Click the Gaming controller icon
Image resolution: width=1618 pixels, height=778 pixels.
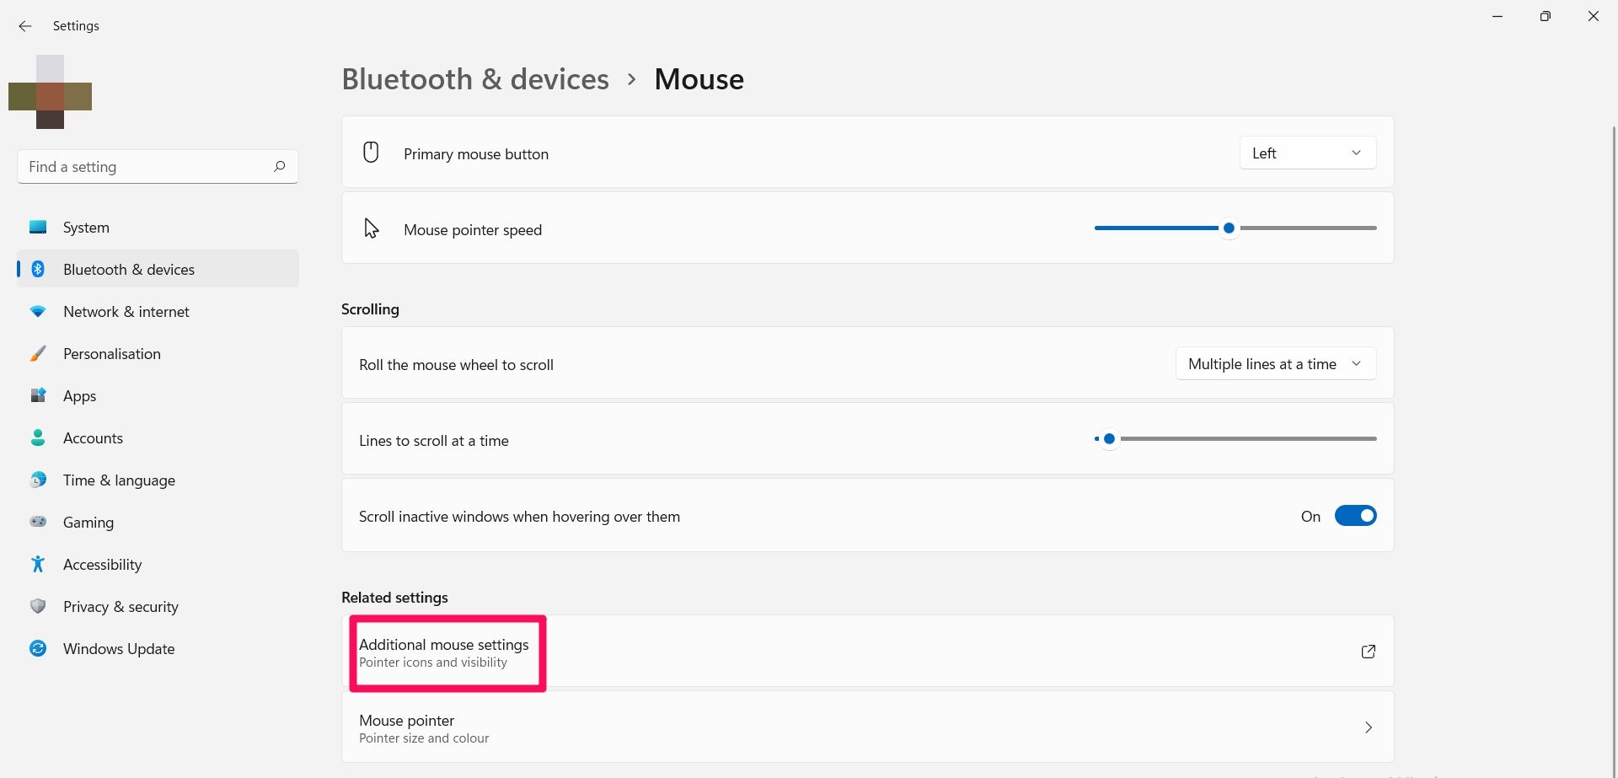[x=38, y=522]
